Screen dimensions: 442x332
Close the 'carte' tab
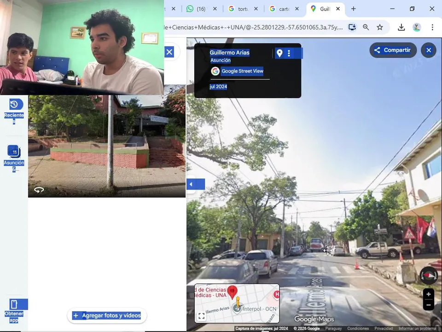[297, 9]
